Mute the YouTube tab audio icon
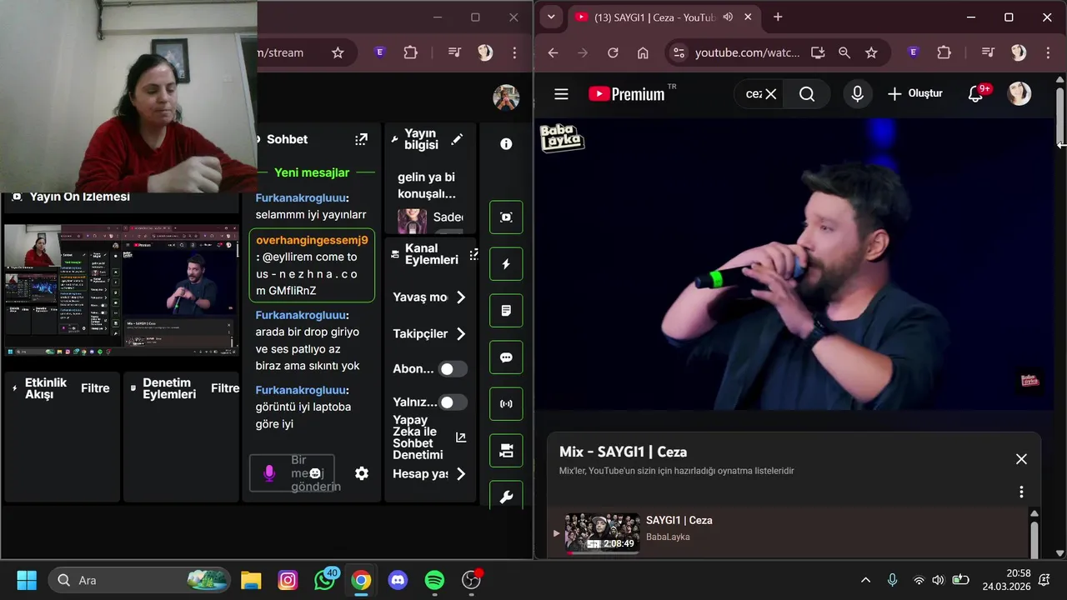The image size is (1067, 600). point(728,17)
